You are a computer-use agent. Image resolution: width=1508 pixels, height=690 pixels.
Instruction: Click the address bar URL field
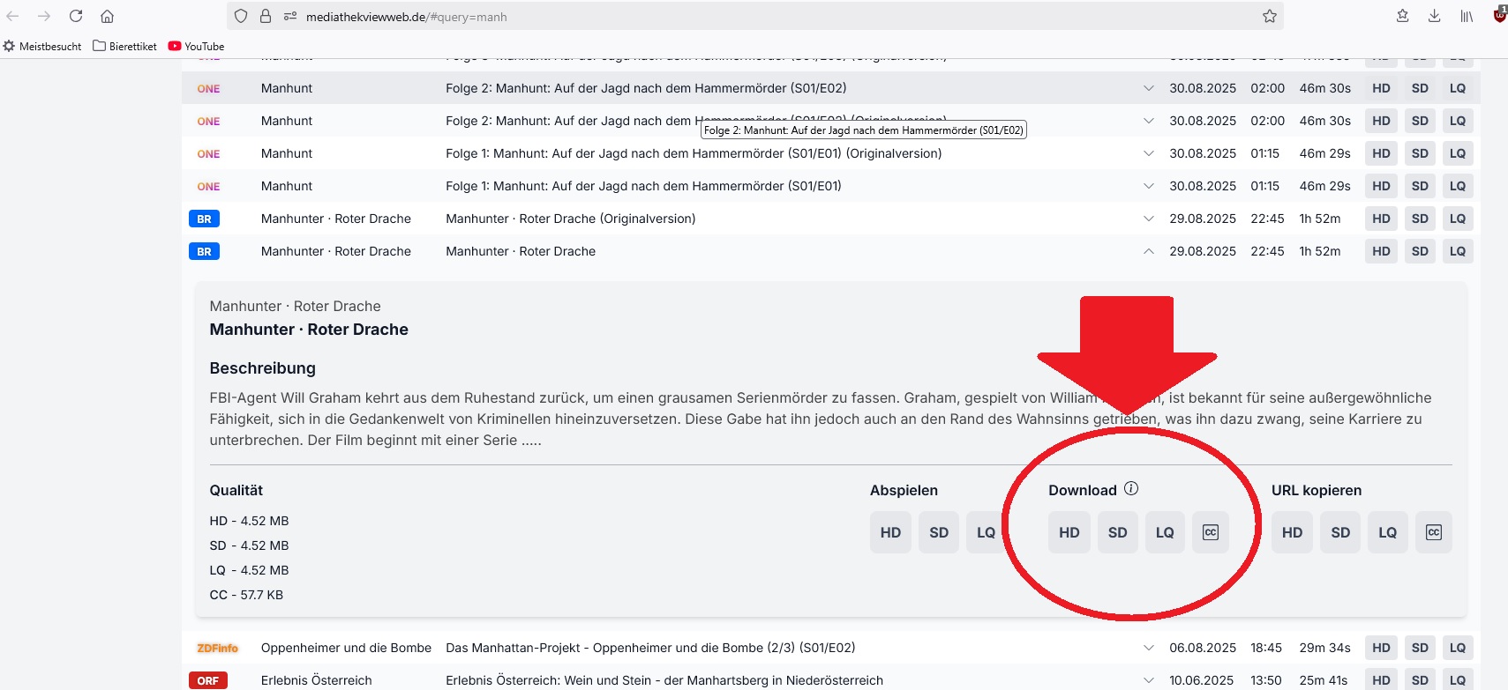pyautogui.click(x=706, y=16)
